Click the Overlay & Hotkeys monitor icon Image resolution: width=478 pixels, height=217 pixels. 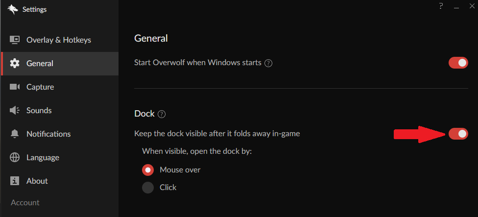coord(15,40)
